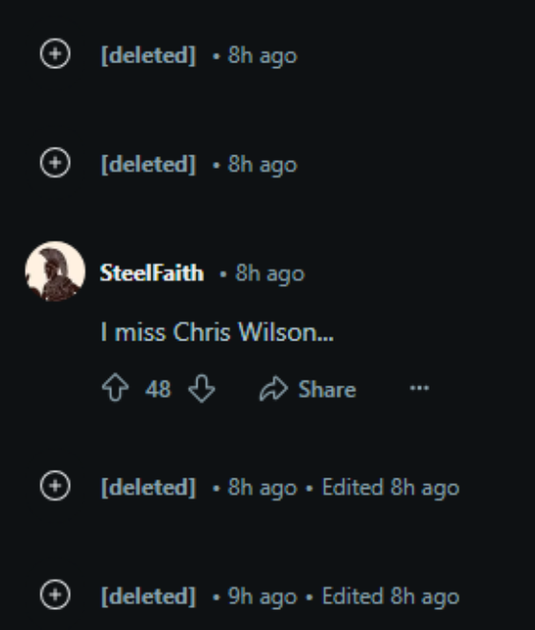Click the 48 vote count
Image resolution: width=535 pixels, height=630 pixels.
[158, 389]
